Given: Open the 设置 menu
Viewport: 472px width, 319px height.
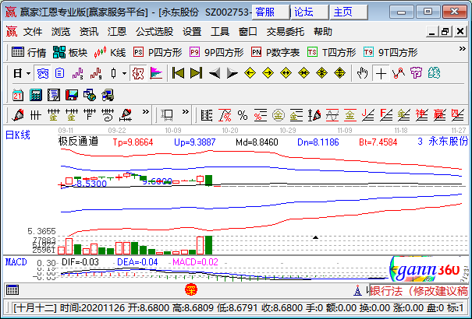Looking at the screenshot, I should point(192,31).
